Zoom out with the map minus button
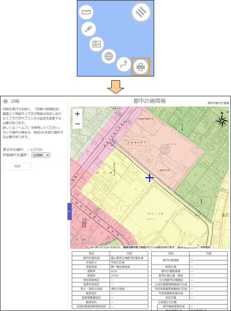Screen dimensions: 231x311 [78, 124]
